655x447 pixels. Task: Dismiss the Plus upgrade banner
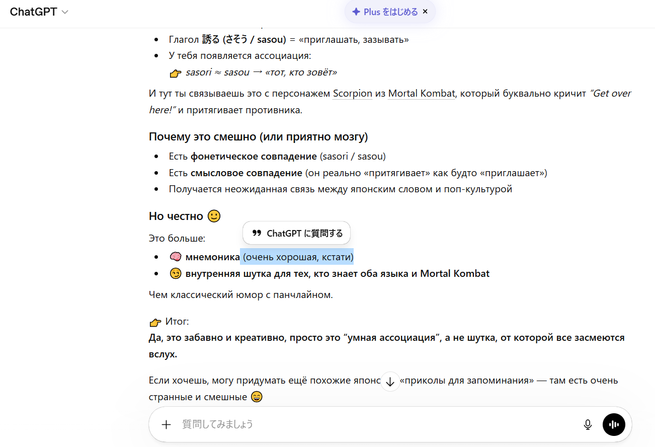coord(425,12)
